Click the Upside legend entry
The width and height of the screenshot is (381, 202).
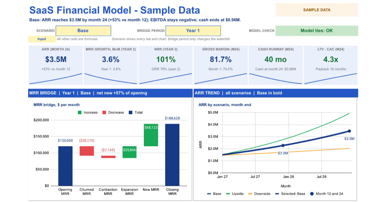235,194
